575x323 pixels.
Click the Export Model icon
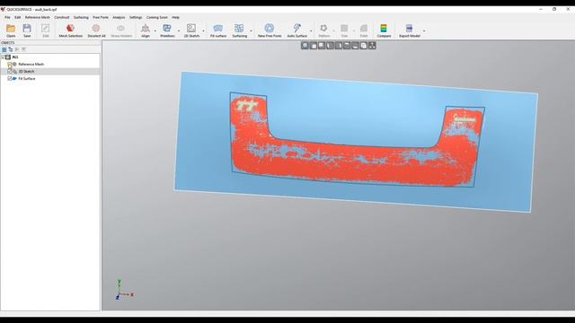(410, 28)
